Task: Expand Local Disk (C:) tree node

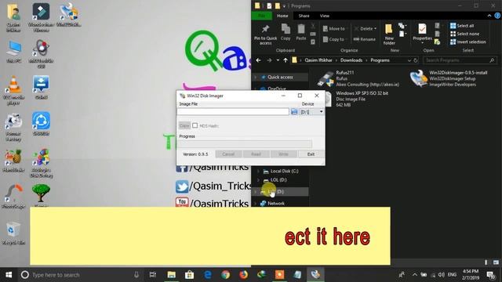Action: pos(258,171)
